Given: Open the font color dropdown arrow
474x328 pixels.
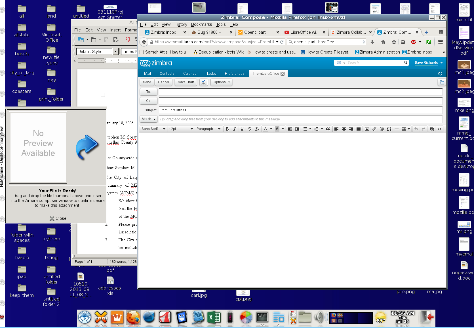Looking at the screenshot, I should [x=271, y=129].
